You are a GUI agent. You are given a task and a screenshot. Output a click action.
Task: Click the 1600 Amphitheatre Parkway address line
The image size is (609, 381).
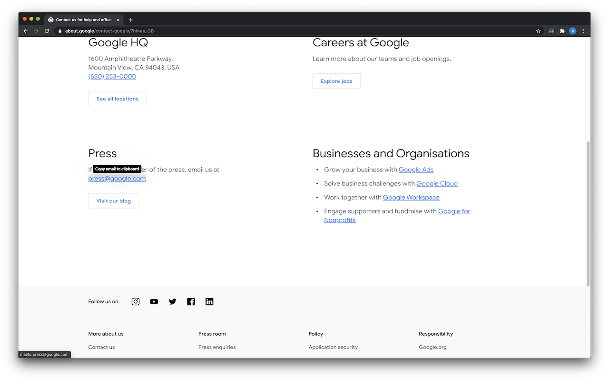coord(130,59)
